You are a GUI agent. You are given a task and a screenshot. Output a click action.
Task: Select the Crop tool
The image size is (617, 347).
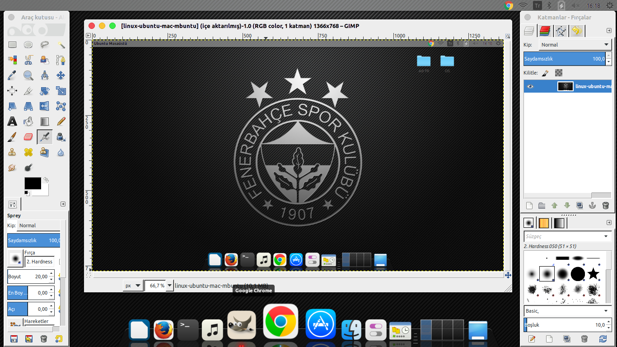coord(28,91)
